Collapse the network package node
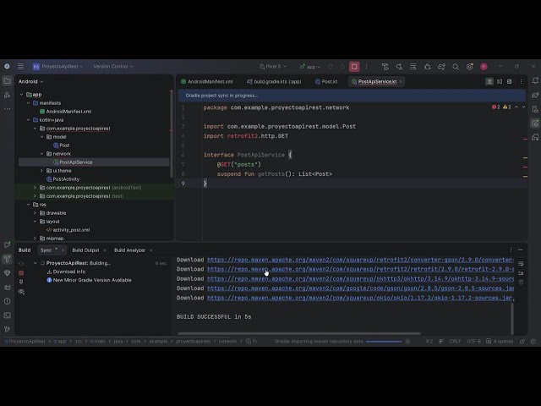This screenshot has width=541, height=406. (x=41, y=154)
